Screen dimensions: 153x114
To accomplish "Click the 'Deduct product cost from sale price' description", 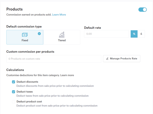I will 57,106.
